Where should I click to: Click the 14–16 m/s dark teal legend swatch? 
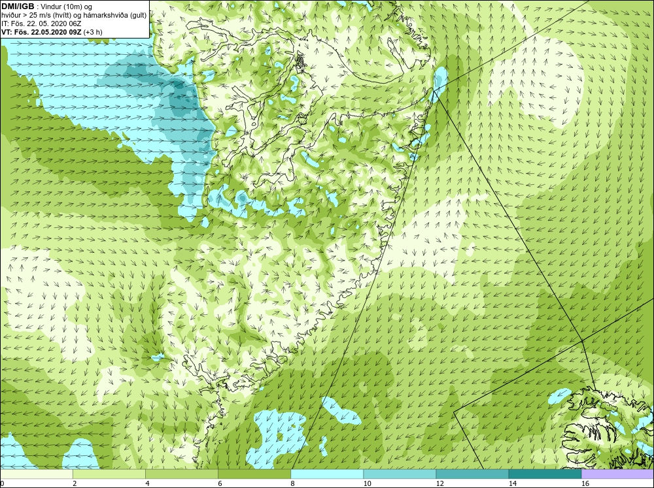click(x=545, y=474)
